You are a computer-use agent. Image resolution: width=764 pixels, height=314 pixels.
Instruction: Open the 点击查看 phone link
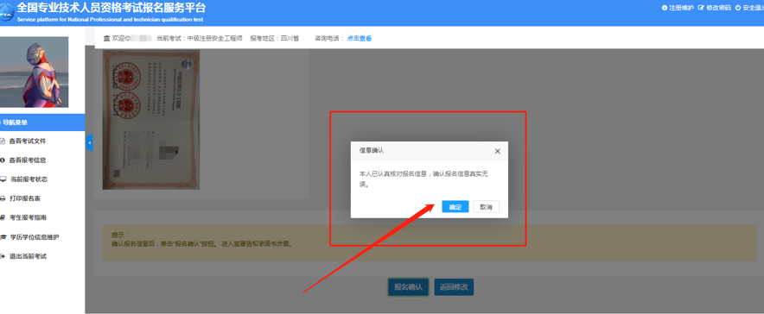click(x=360, y=39)
